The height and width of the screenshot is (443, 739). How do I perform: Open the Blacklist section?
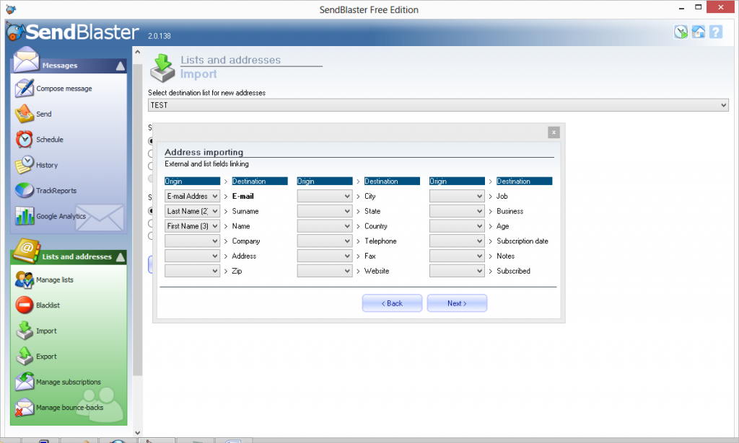[x=48, y=305]
